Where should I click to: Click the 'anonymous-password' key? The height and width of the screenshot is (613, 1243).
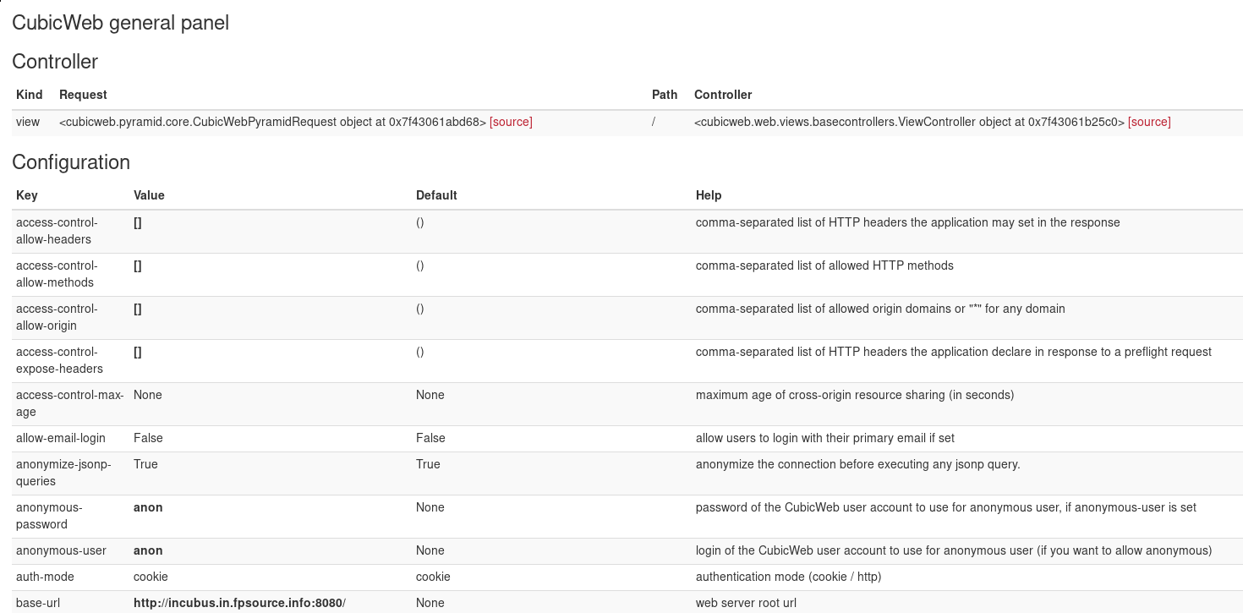pyautogui.click(x=49, y=516)
